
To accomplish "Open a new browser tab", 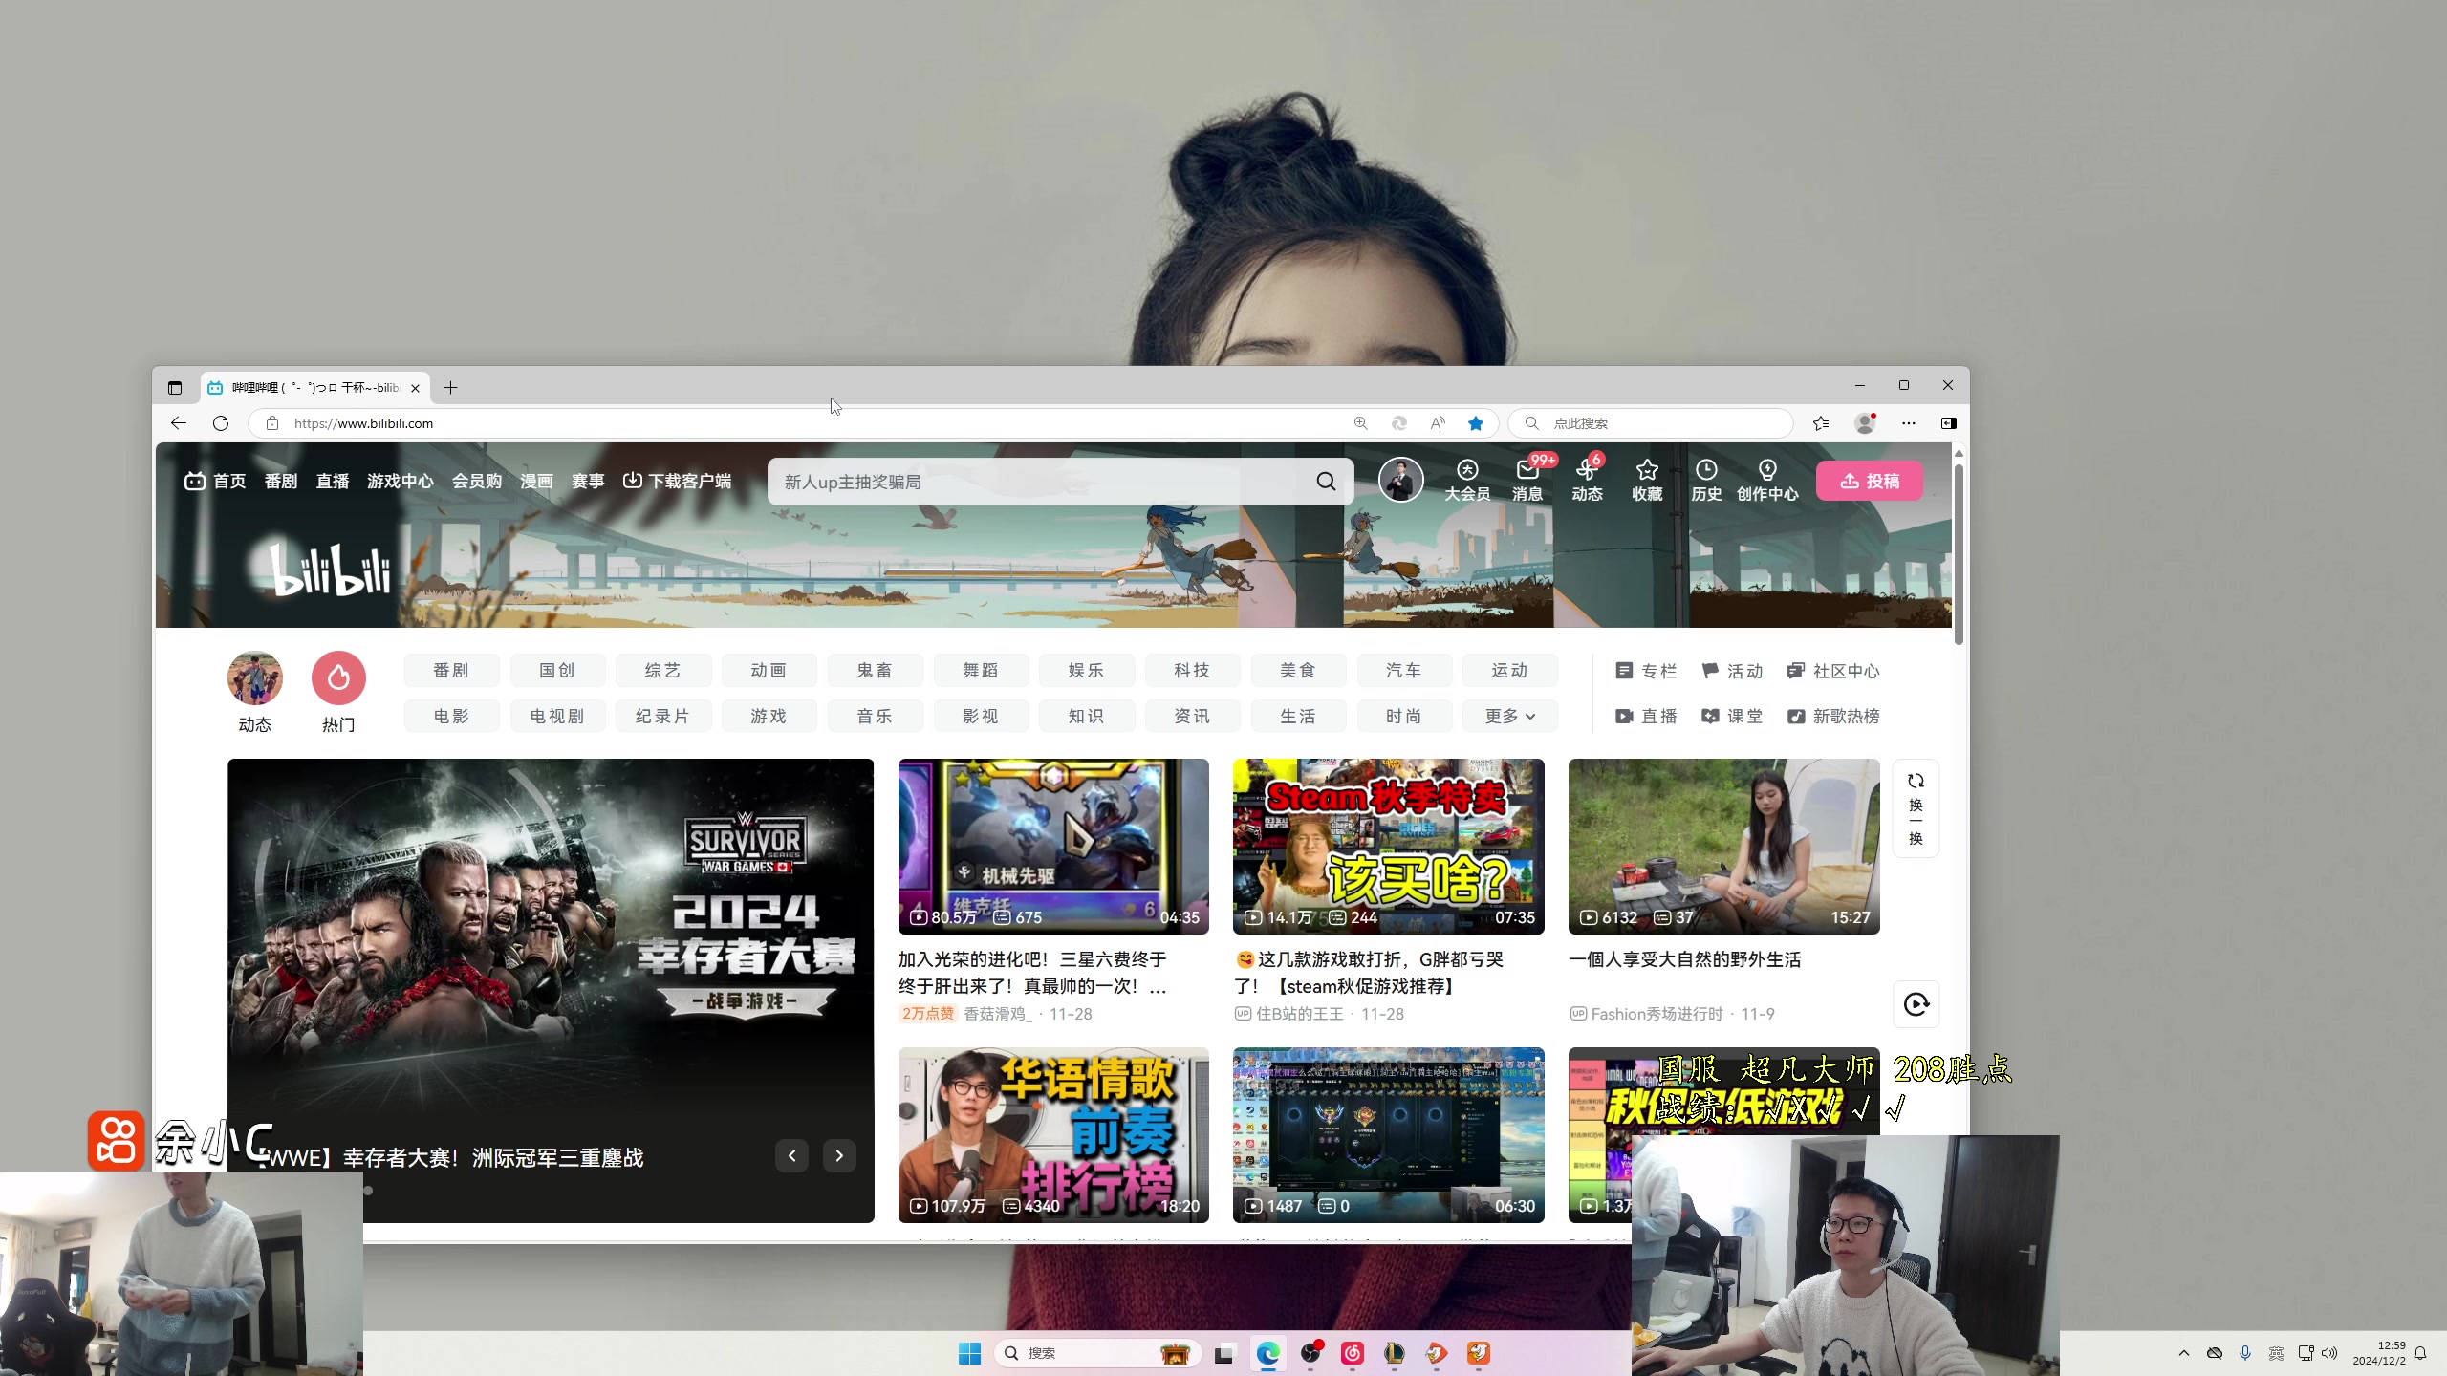I will pyautogui.click(x=450, y=387).
